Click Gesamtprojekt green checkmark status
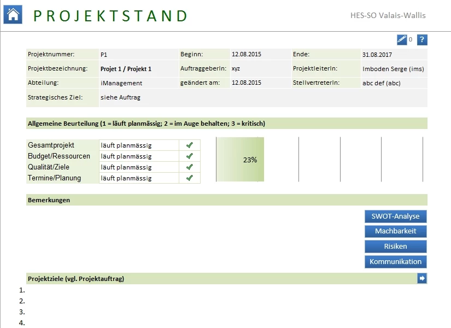 pyautogui.click(x=190, y=145)
